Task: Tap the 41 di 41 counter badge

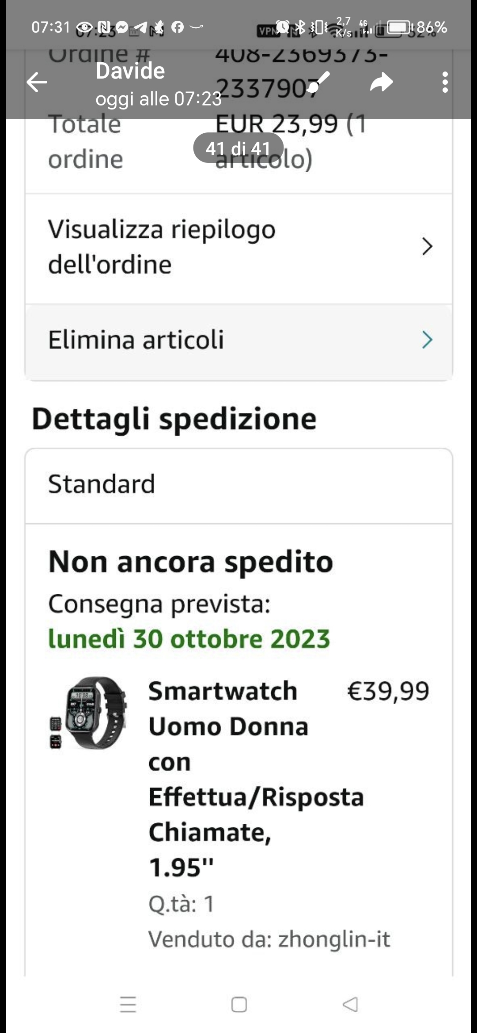Action: 238,148
